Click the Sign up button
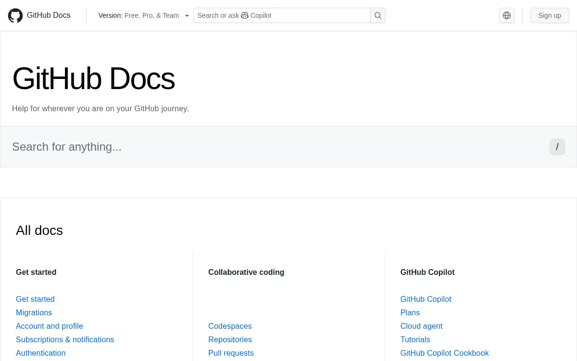Screen dimensions: 577x361 550,15
